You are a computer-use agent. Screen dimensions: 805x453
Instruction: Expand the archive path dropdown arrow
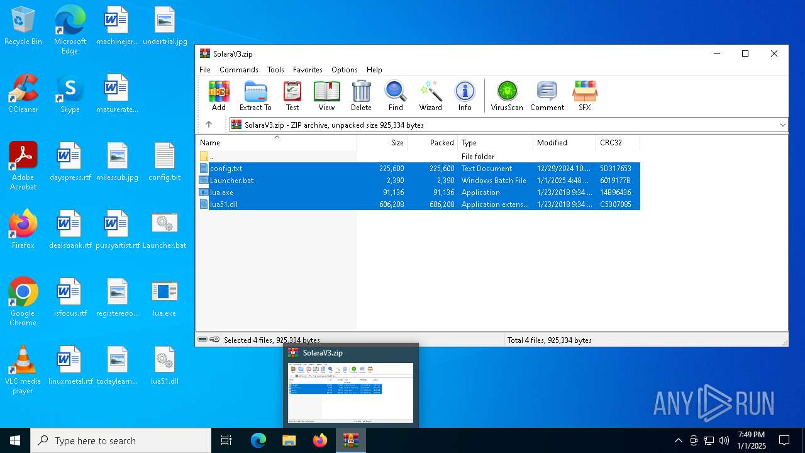(783, 125)
